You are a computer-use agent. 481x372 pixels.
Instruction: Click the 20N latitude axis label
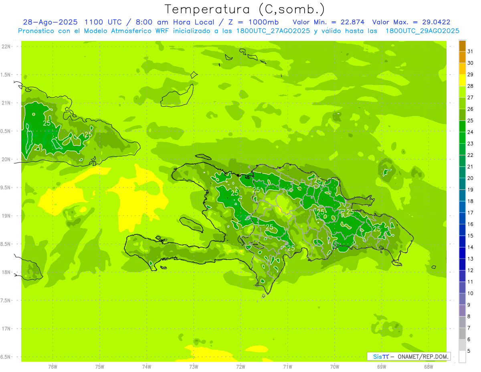pos(6,159)
